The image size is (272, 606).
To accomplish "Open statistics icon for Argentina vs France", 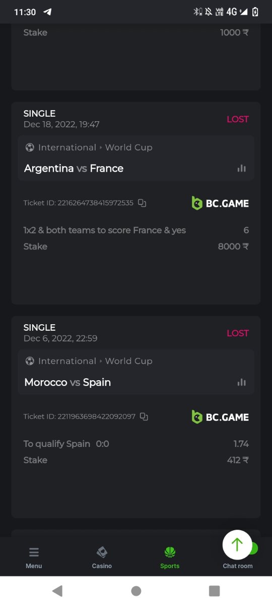I will pos(242,169).
